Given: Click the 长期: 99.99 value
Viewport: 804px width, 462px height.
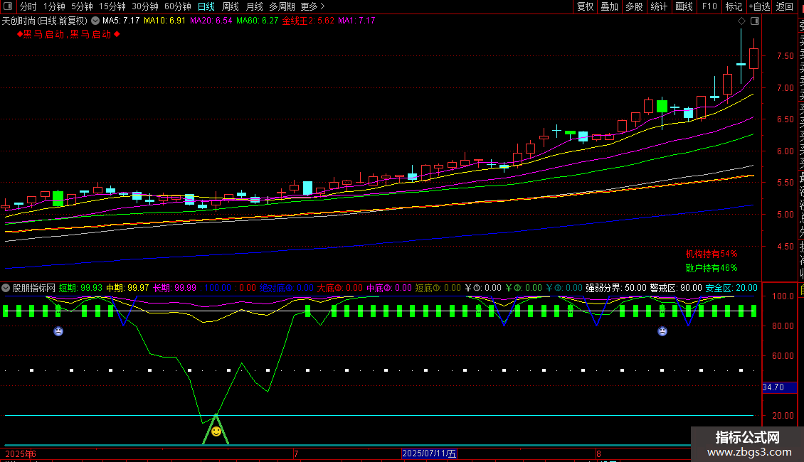Looking at the screenshot, I should (174, 289).
